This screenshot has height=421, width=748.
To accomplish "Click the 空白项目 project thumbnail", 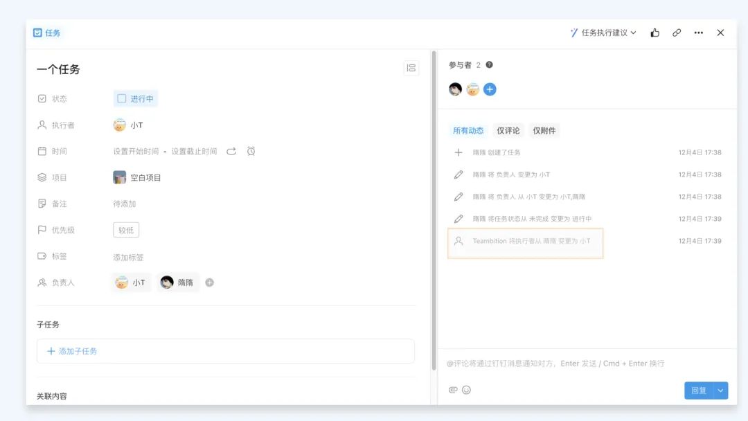I will click(119, 177).
